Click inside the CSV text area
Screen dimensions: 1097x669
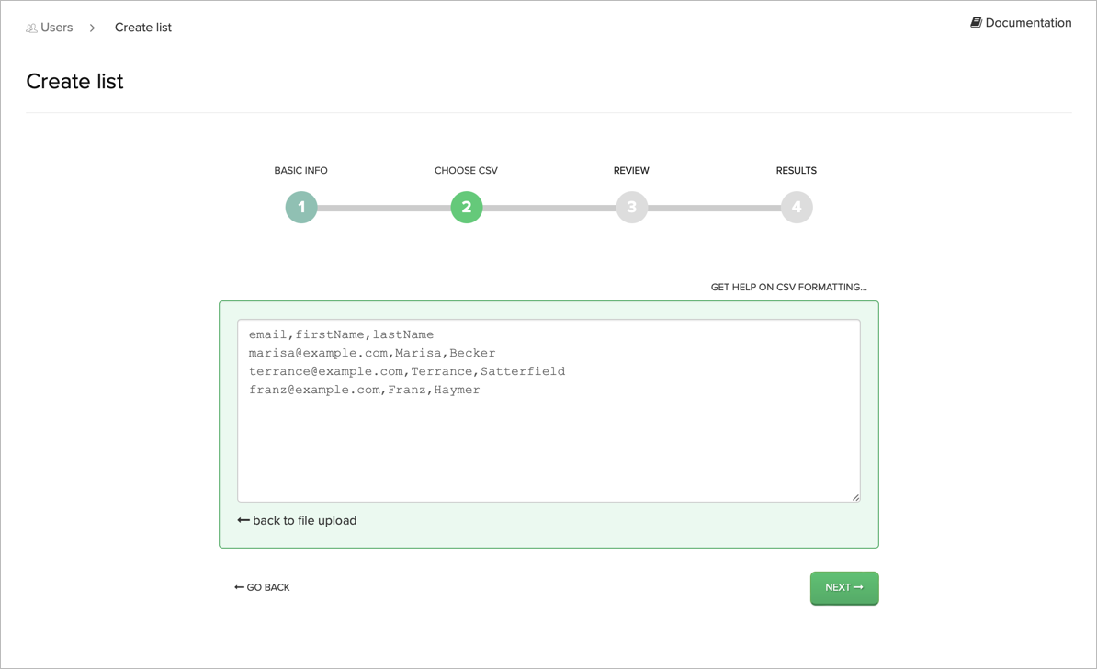click(548, 411)
